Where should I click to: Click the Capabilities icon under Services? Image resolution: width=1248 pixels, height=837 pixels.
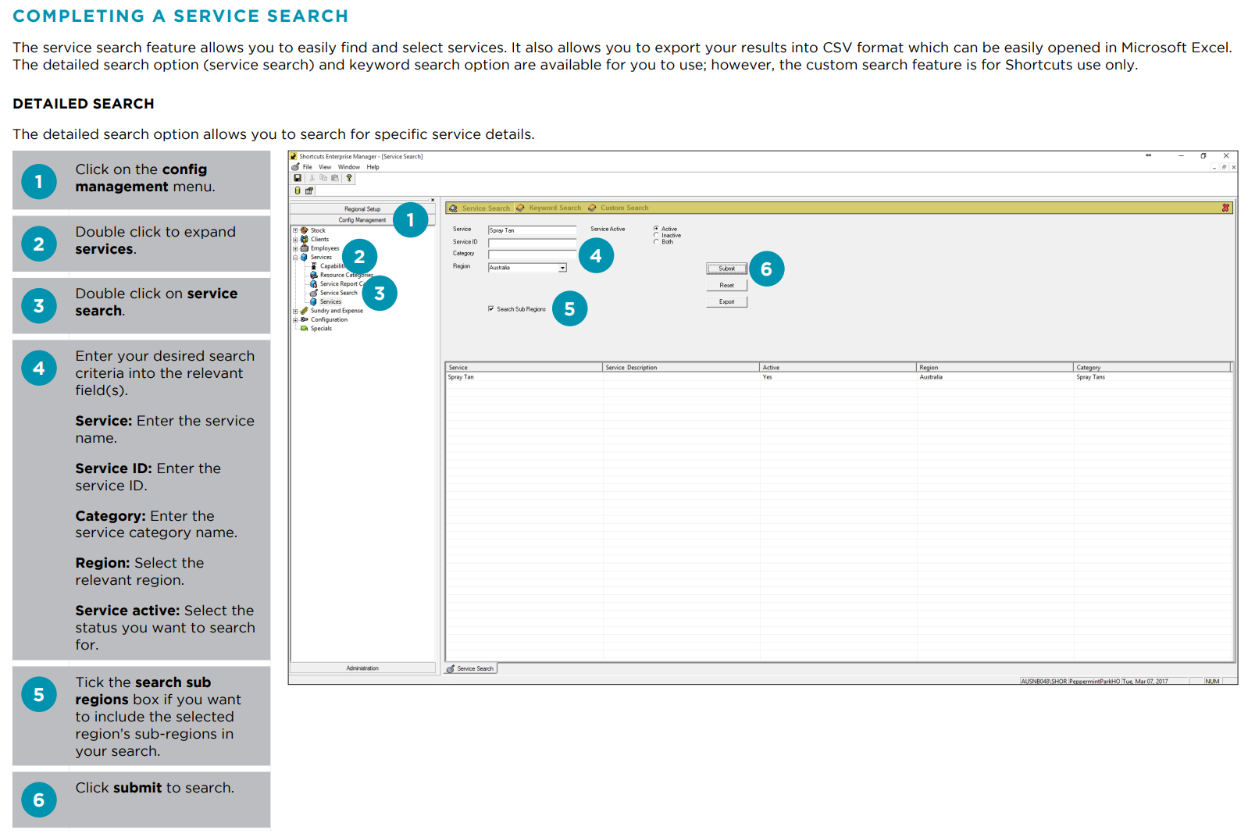click(314, 266)
